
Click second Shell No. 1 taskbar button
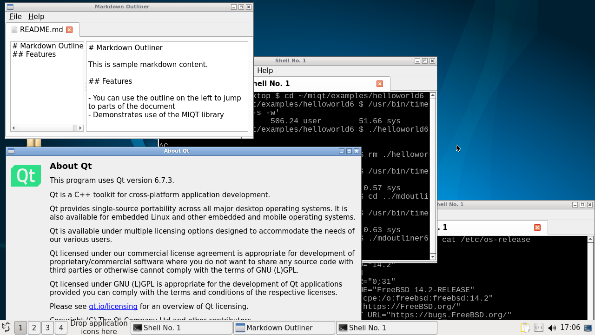click(387, 328)
